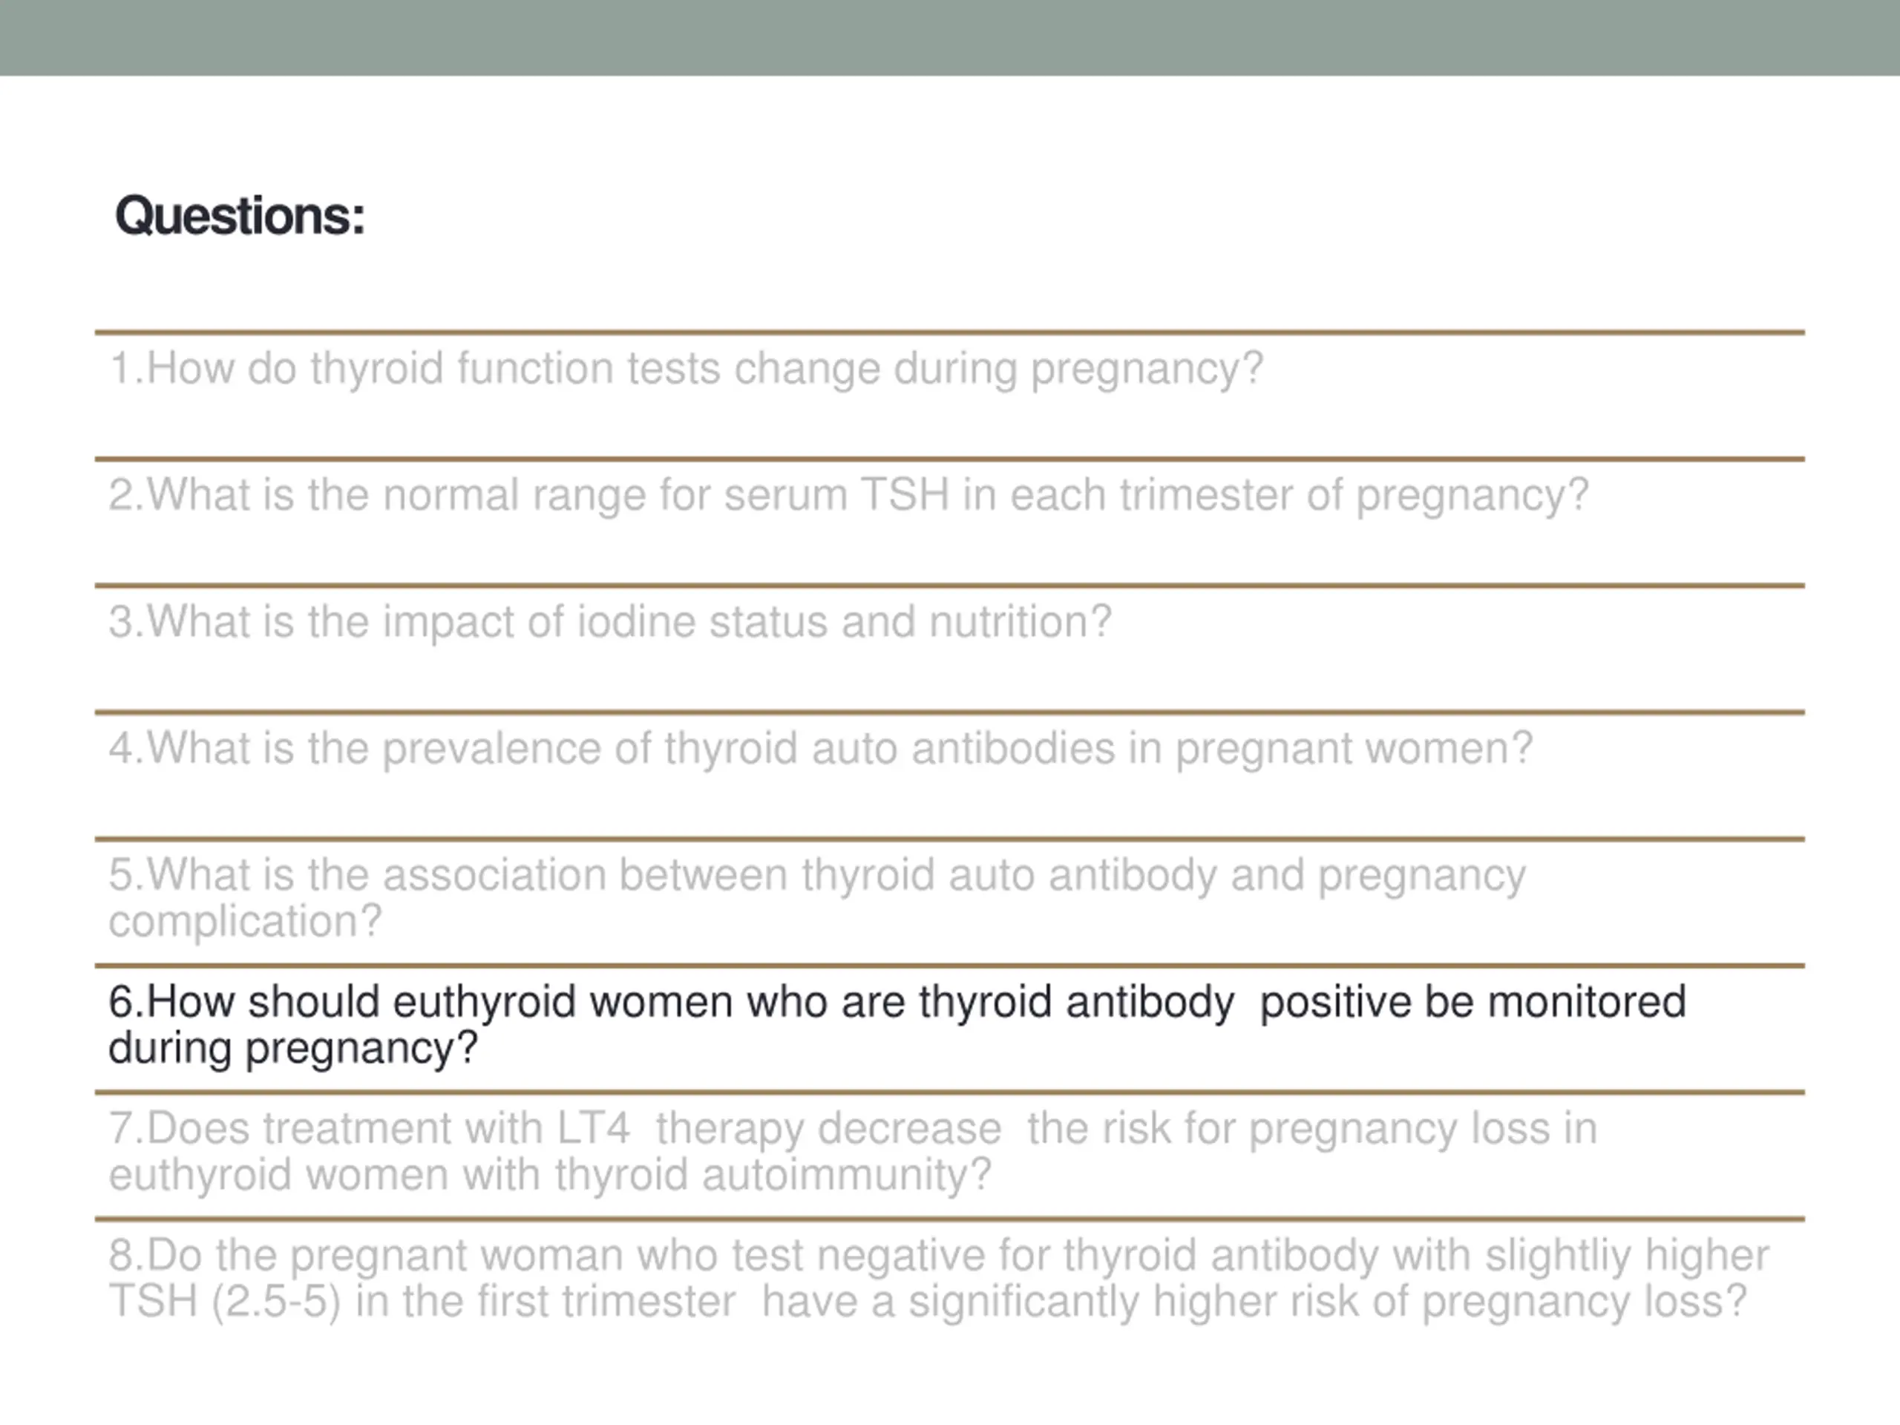Click 'euthyroid women with thyroid autoimmunity?' line
Viewport: 1900px width, 1425px height.
550,1175
